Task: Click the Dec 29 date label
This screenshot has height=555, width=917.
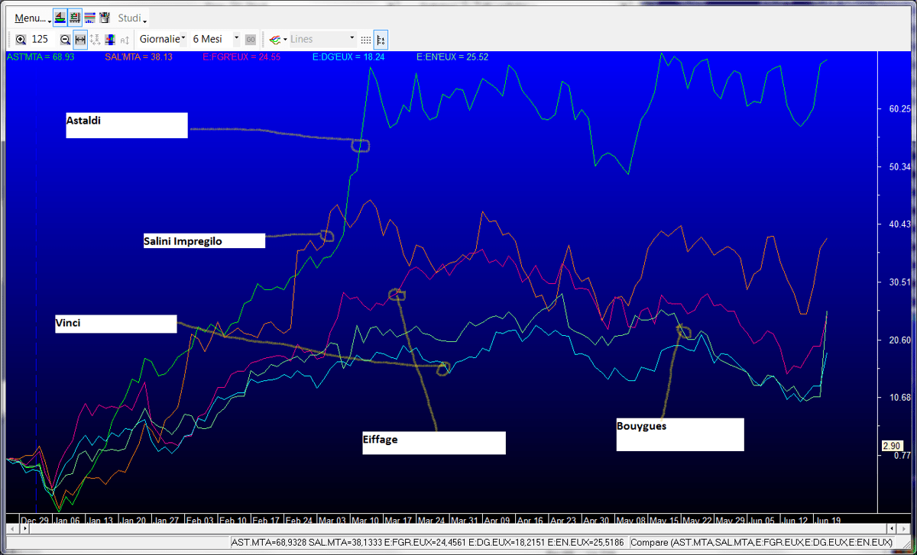Action: [35, 520]
